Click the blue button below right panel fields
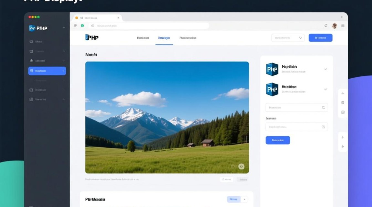 [x=278, y=140]
